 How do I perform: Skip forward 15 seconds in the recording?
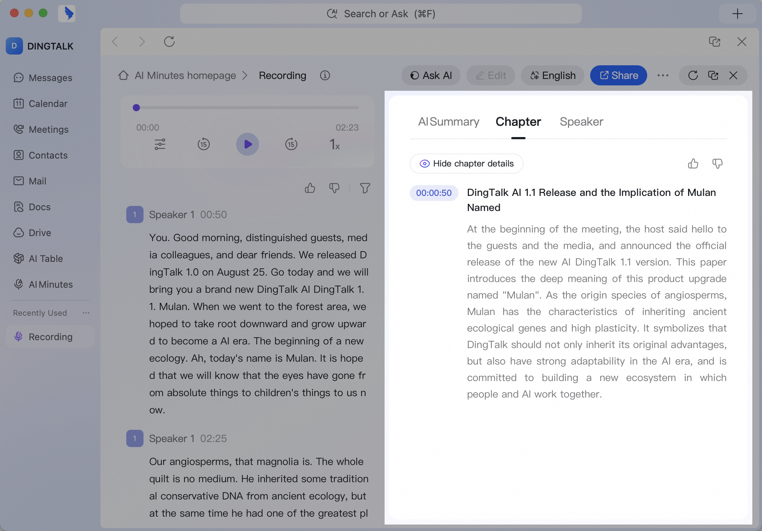coord(291,144)
